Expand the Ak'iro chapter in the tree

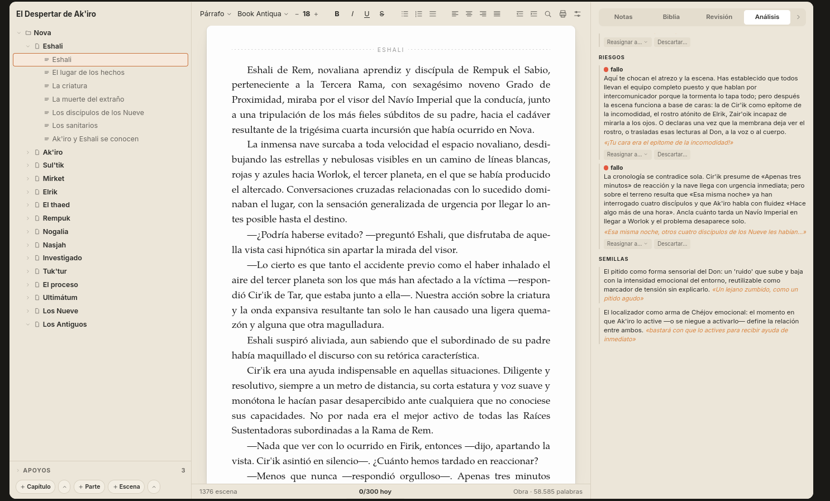pos(28,152)
